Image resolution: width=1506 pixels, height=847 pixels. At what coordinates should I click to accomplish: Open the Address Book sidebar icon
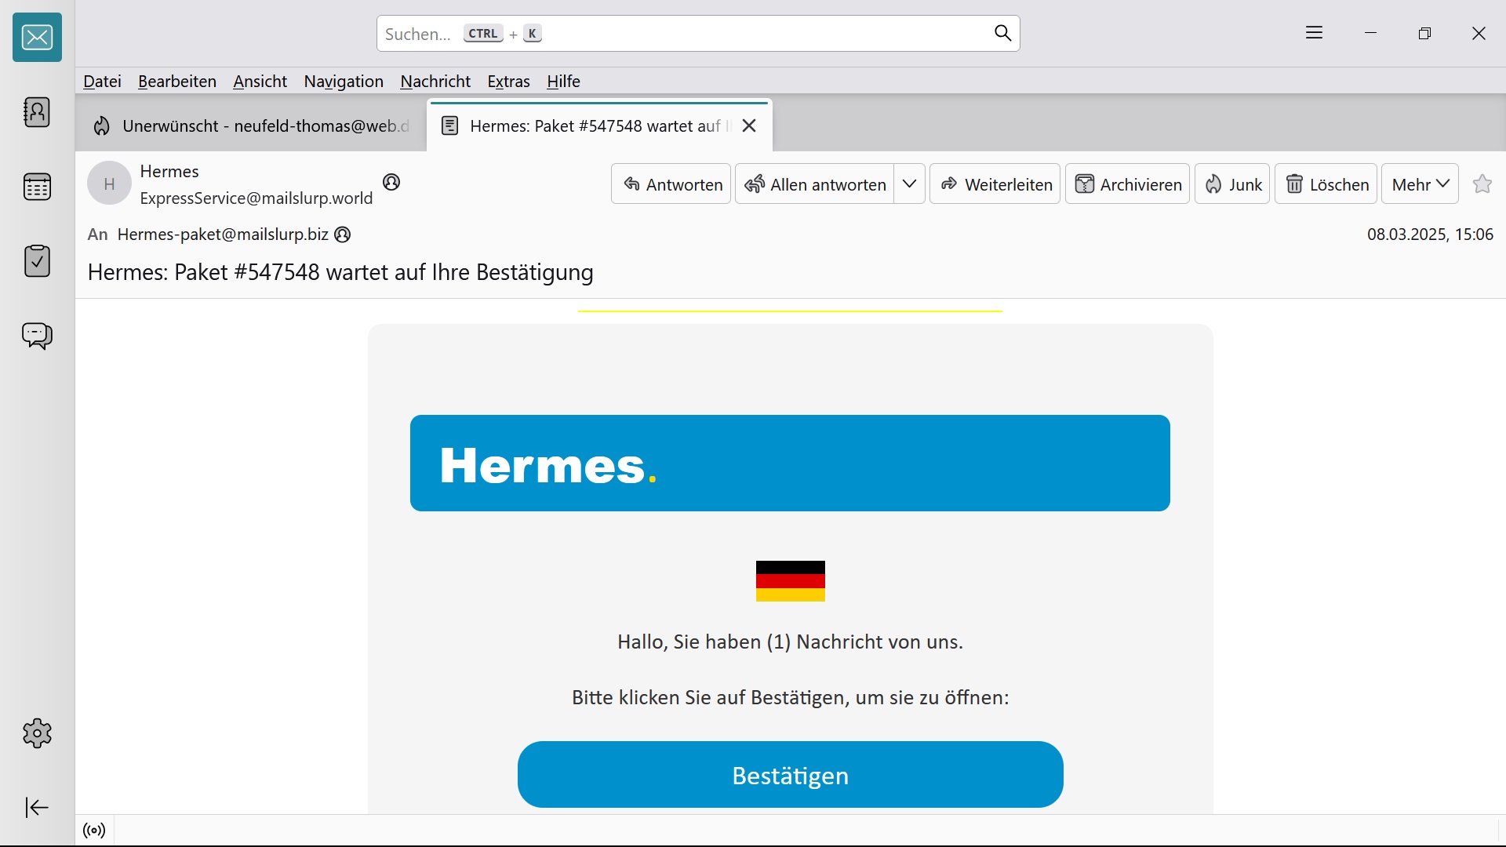37,112
